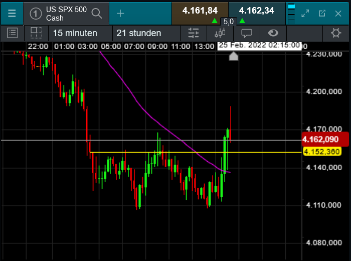
Task: Open the hamburger main menu
Action: tap(12, 14)
